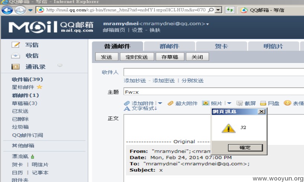Open the 设置 settings link

pyautogui.click(x=137, y=30)
